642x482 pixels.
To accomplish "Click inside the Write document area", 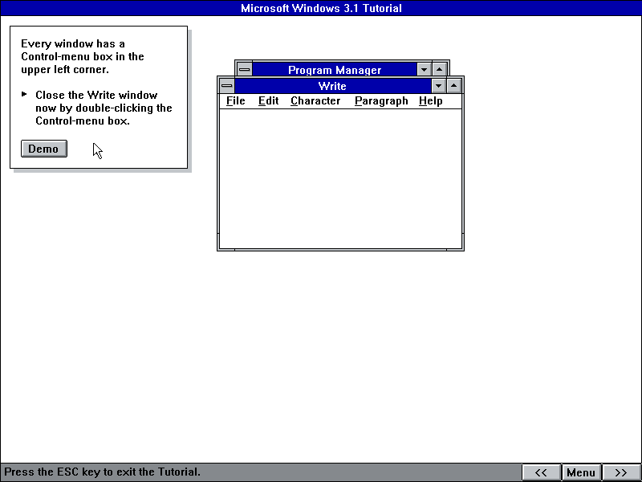I will tap(340, 178).
